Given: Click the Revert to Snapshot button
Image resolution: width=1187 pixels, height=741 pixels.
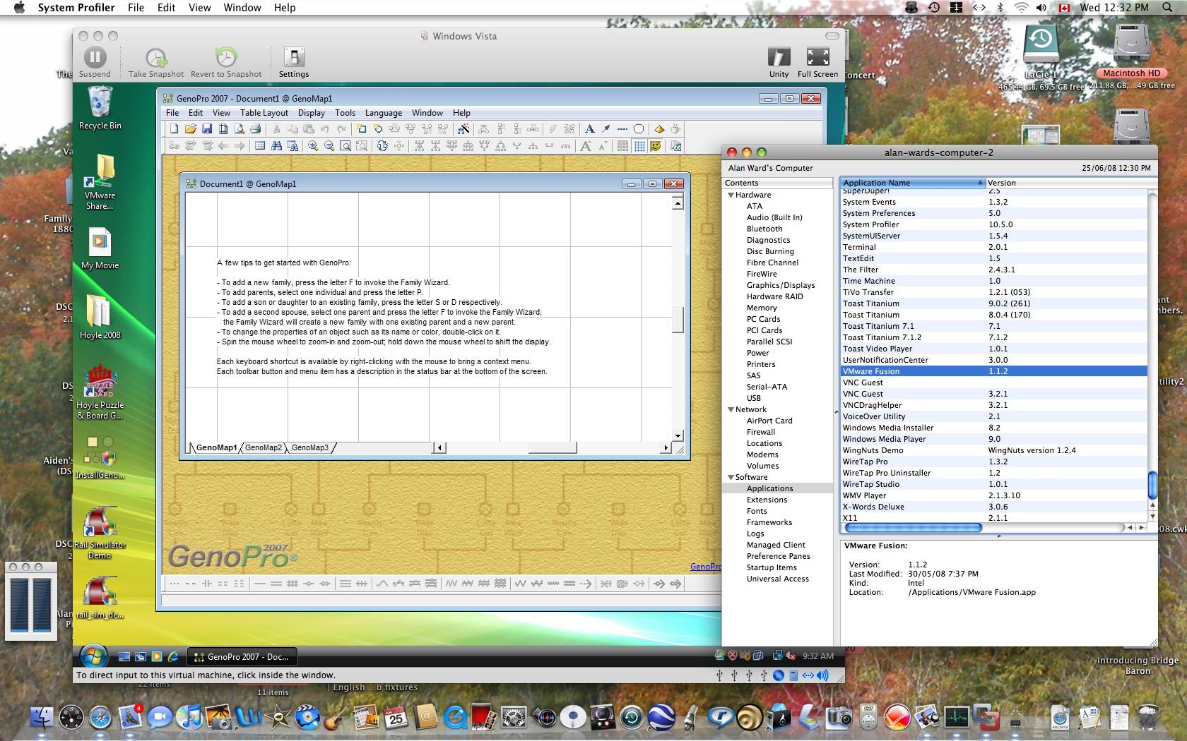Looking at the screenshot, I should [226, 62].
